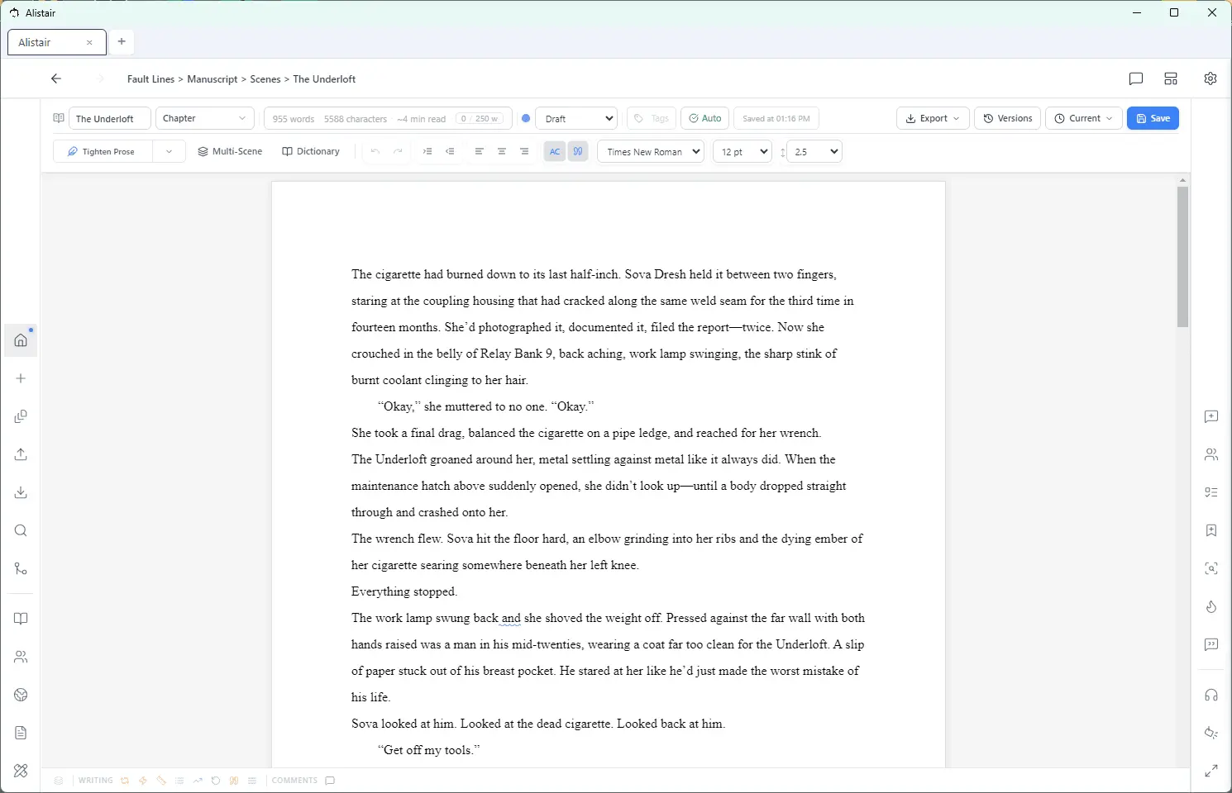
Task: Click the globe ball icon in left sidebar
Action: (21, 695)
